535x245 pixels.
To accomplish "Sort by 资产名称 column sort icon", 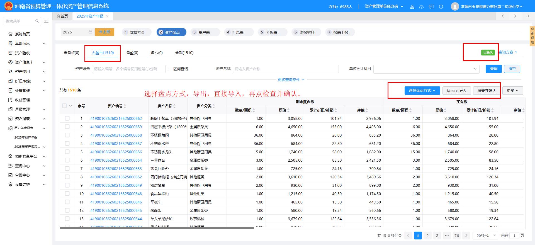I will (x=174, y=106).
